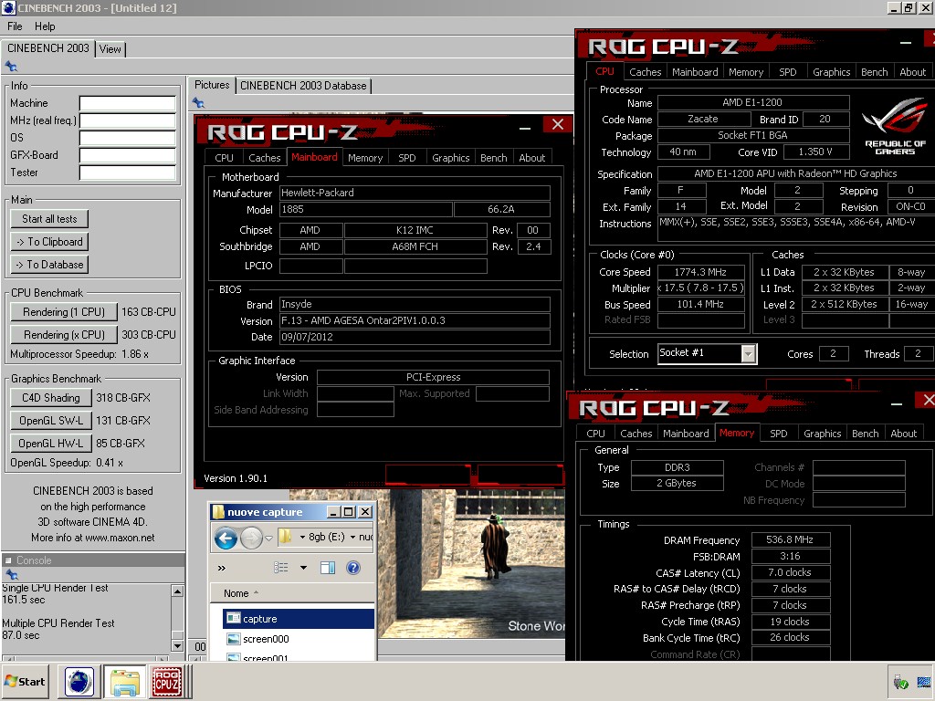Screen dimensions: 935x701
Task: Expand the toolbar overflow chevron in explorer
Action: [222, 568]
